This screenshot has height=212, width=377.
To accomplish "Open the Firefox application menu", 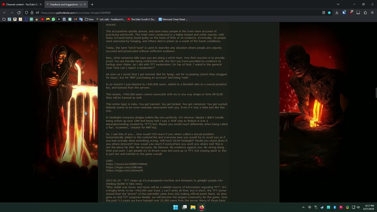I will tap(372, 13).
